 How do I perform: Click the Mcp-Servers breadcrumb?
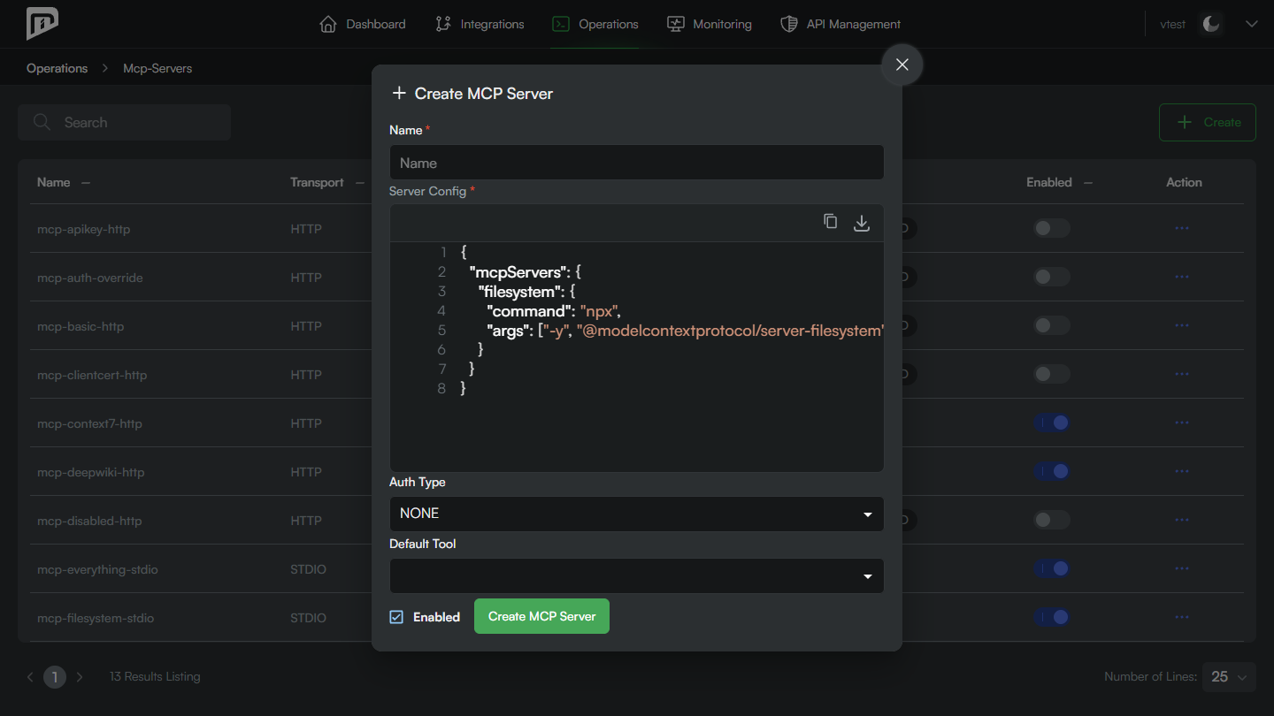coord(157,68)
